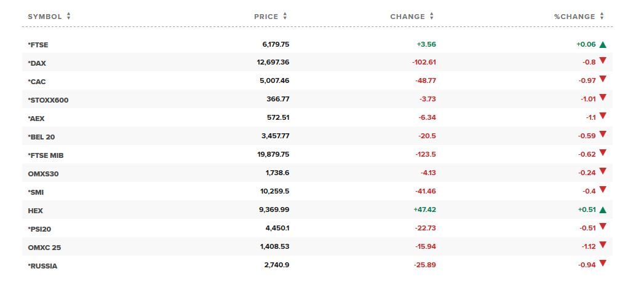Select the FTSE MIB change value -123.5

[x=426, y=154]
